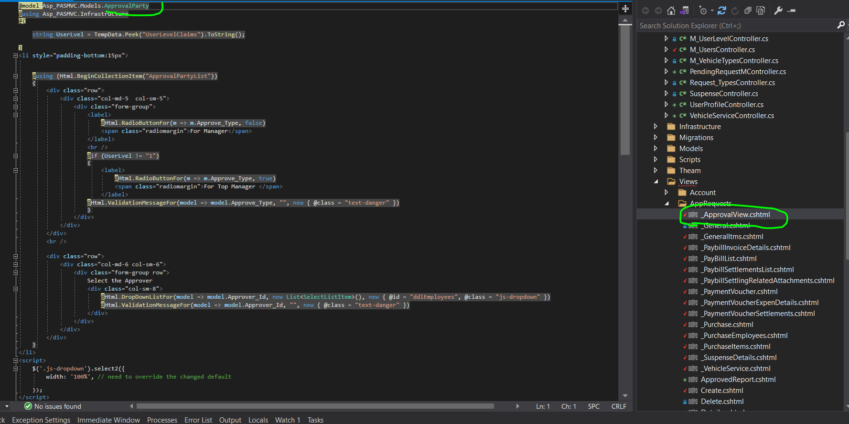Select _GeneralItms.cshtml file
This screenshot has width=849, height=424.
(732, 237)
